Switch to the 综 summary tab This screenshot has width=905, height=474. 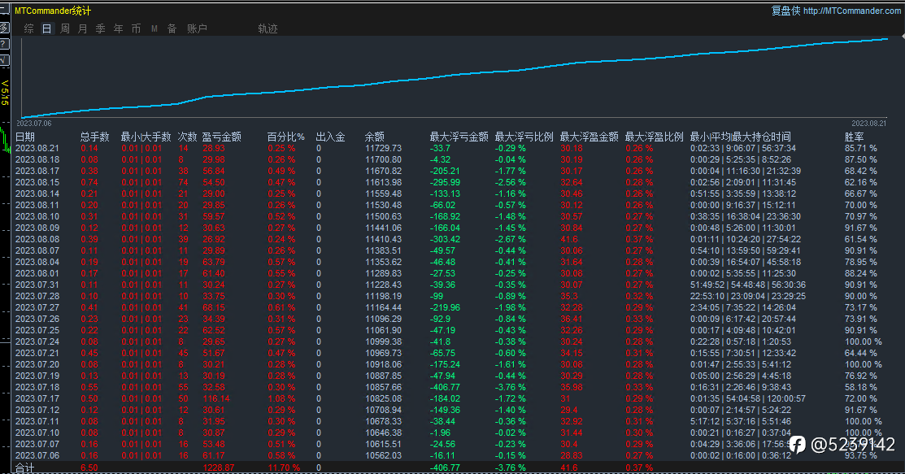point(28,28)
